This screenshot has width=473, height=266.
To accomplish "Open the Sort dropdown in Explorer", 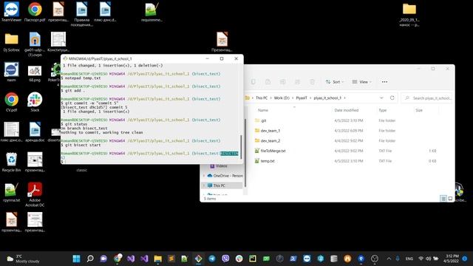I will [x=334, y=82].
